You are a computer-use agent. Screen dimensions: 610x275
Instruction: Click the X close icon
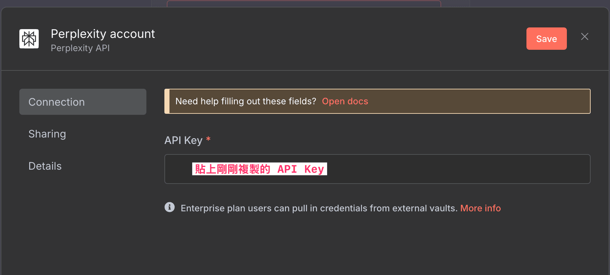pos(585,36)
